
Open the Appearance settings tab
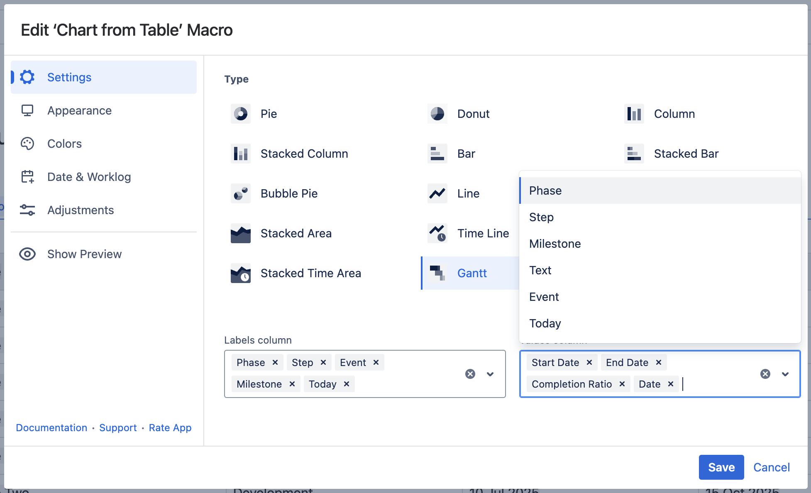[79, 110]
